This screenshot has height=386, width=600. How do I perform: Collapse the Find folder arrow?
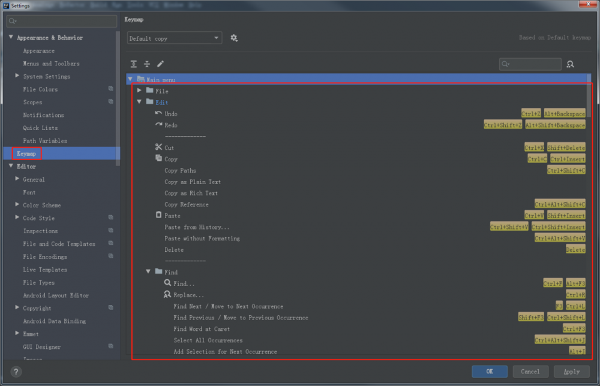coord(148,272)
